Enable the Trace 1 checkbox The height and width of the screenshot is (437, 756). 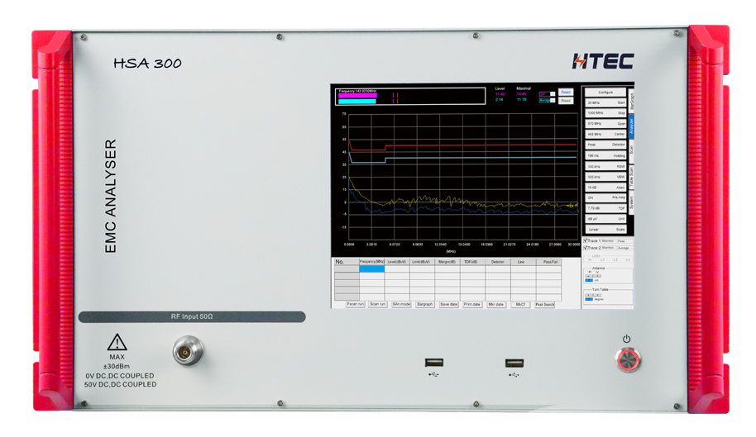coord(585,241)
